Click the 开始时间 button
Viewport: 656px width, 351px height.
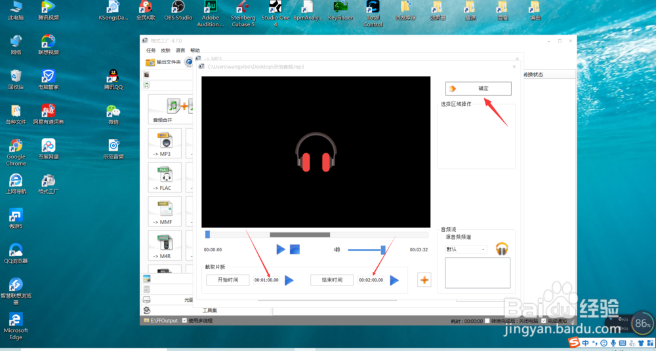click(x=228, y=280)
